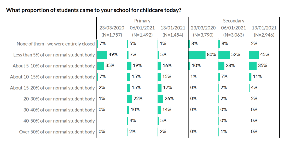
Task: Select the Secondary group header
Action: pyautogui.click(x=234, y=21)
